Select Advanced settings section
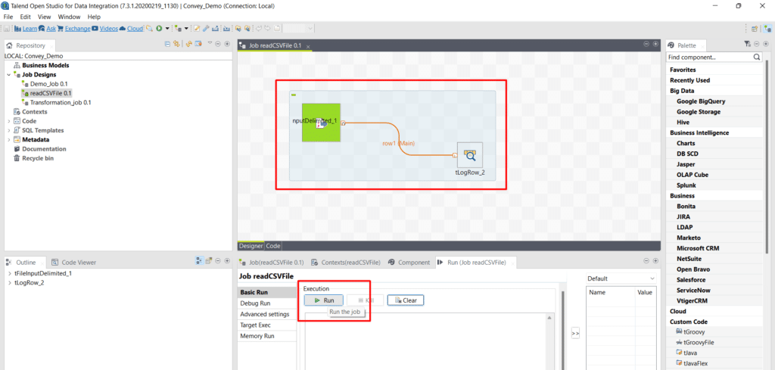The height and width of the screenshot is (370, 775). pos(267,314)
